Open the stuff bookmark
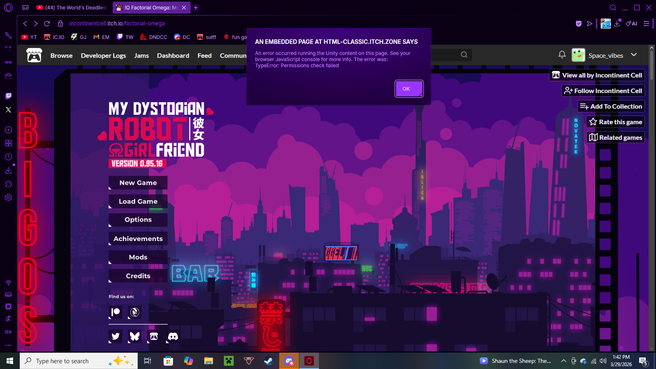This screenshot has height=369, width=656. point(207,37)
